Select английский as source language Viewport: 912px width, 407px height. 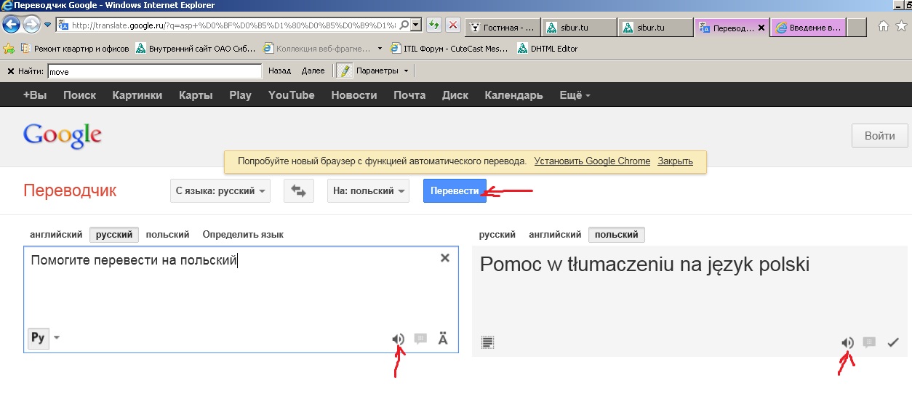tap(56, 235)
